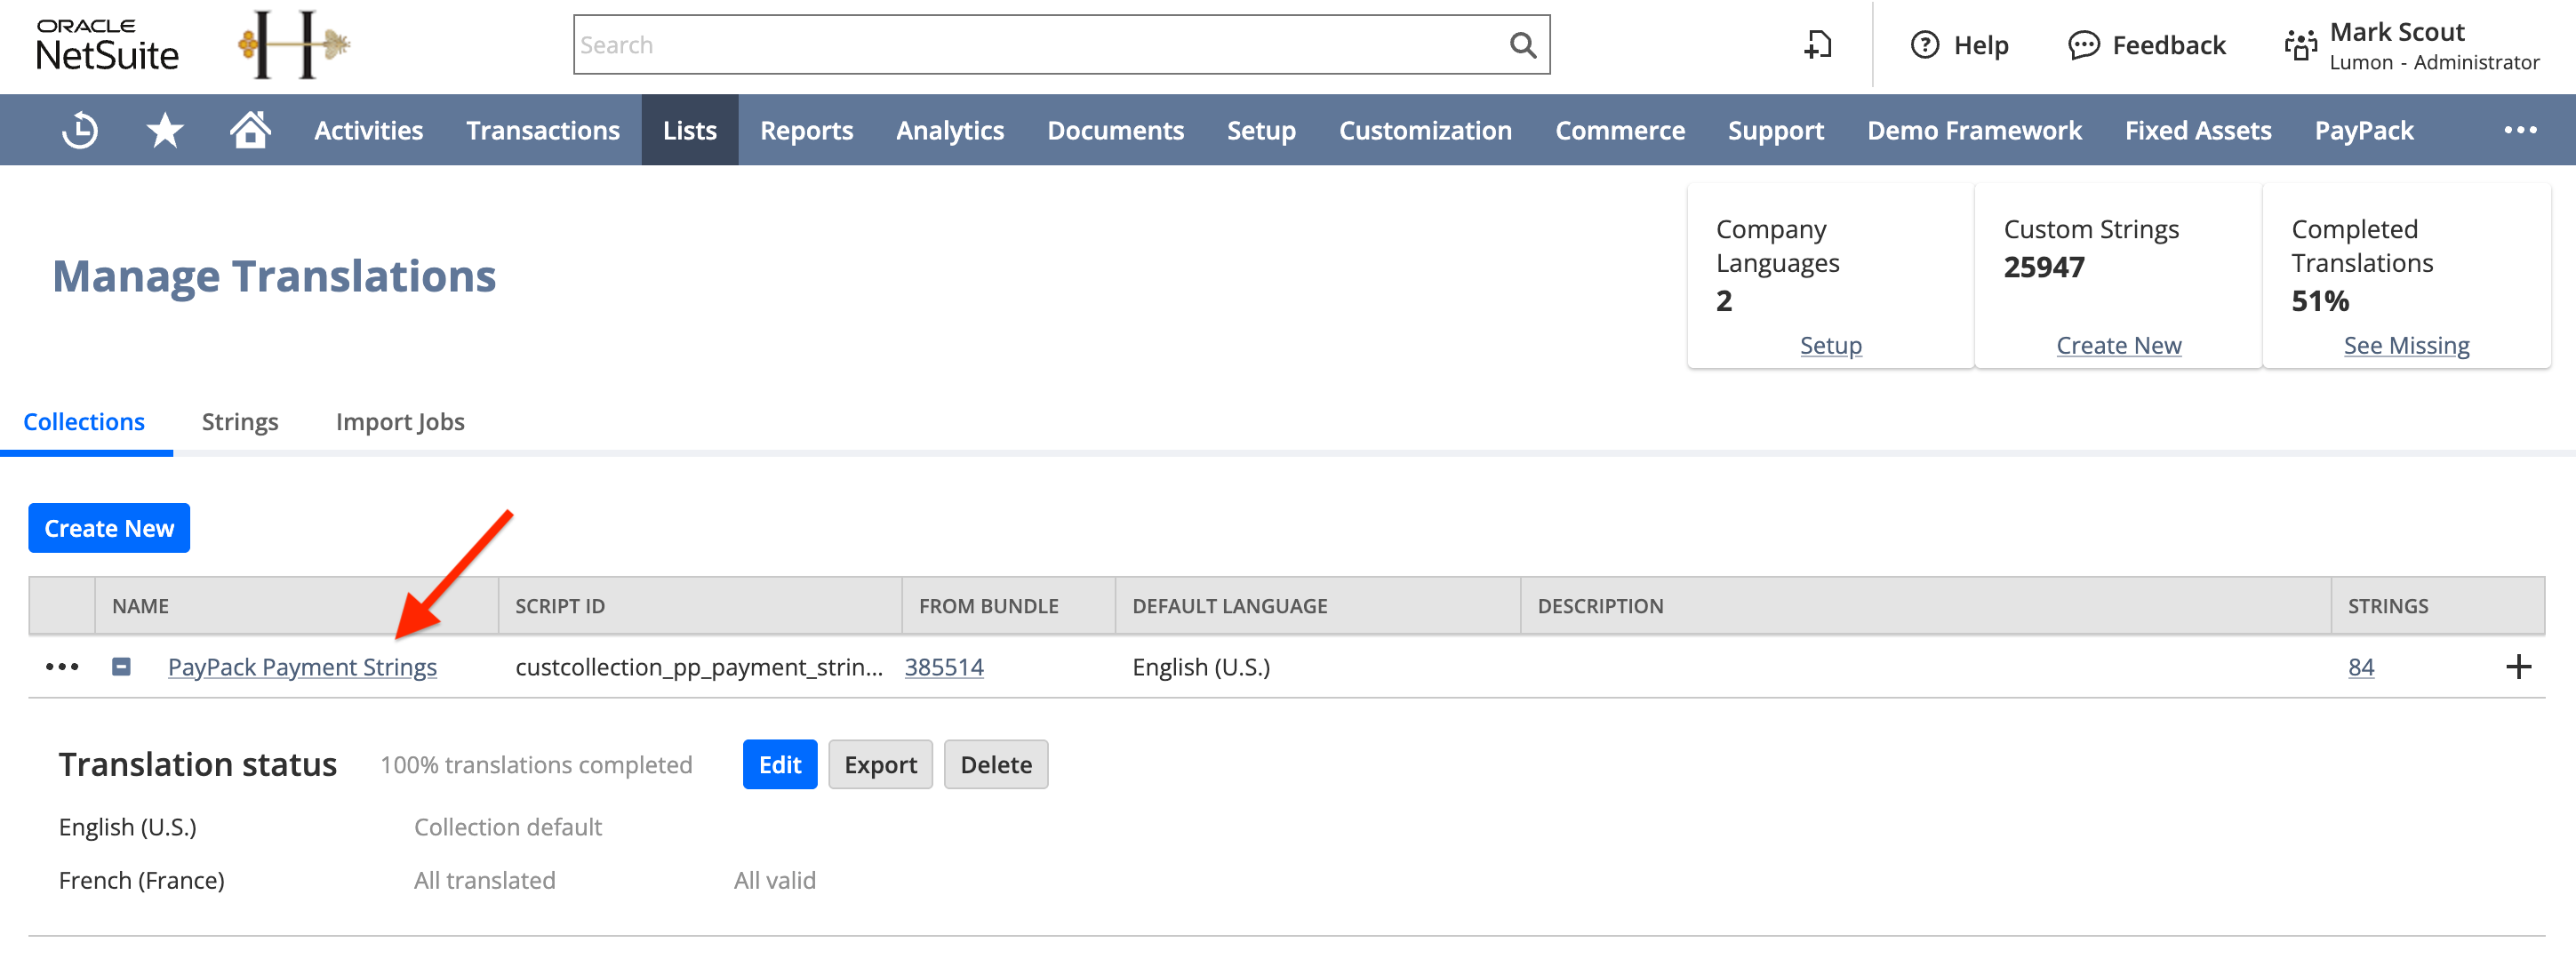
Task: Open shortcuts with the star icon
Action: click(165, 129)
